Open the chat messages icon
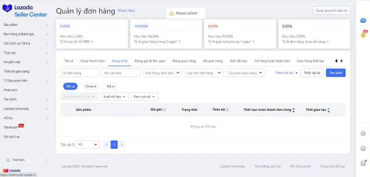370x177 pixels. pyautogui.click(x=363, y=20)
